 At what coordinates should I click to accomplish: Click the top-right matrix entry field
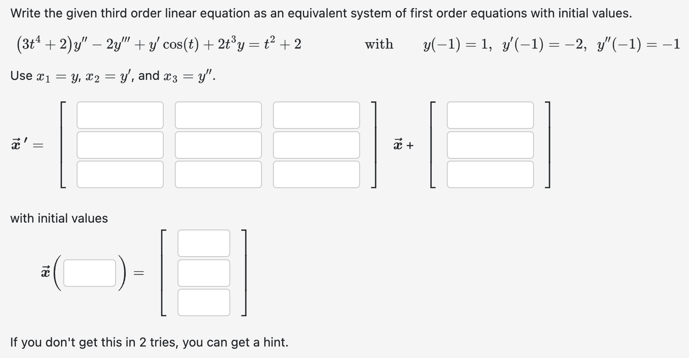(x=316, y=115)
